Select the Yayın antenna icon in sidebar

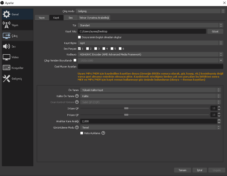click(x=7, y=25)
